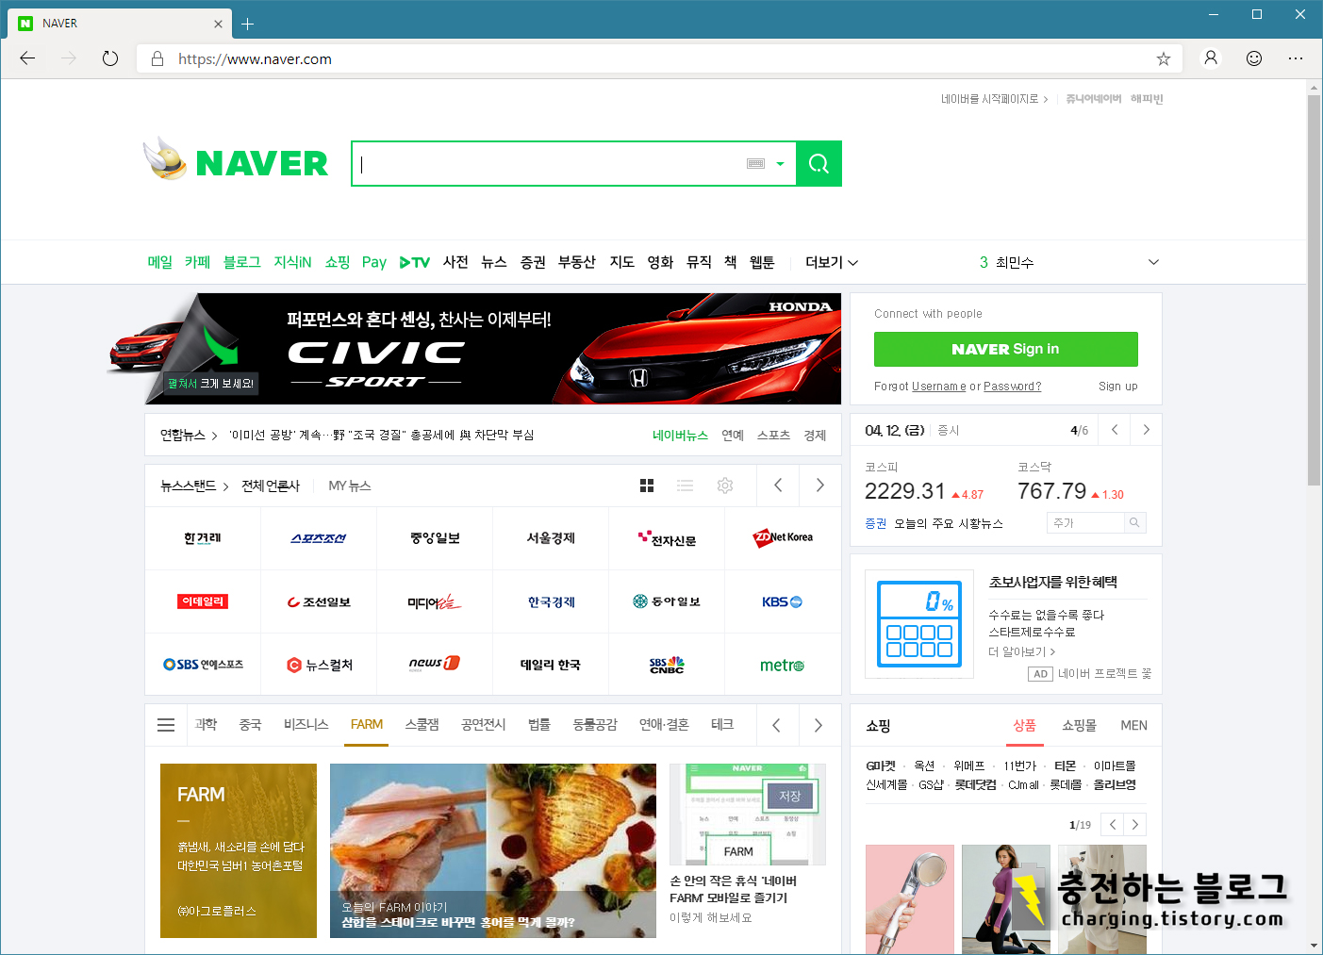Select the 상품 shopping tab
This screenshot has height=955, width=1323.
(x=1025, y=726)
